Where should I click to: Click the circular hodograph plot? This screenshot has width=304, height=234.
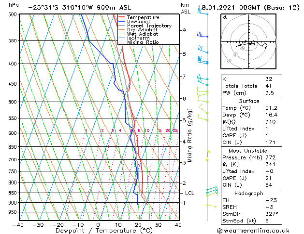248,42
